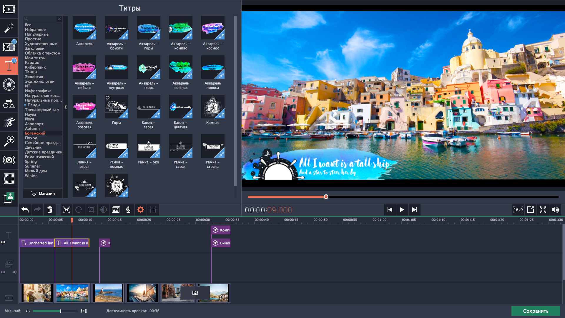The width and height of the screenshot is (565, 318).
Task: Click the timeline zoom scale slider
Action: (61, 311)
